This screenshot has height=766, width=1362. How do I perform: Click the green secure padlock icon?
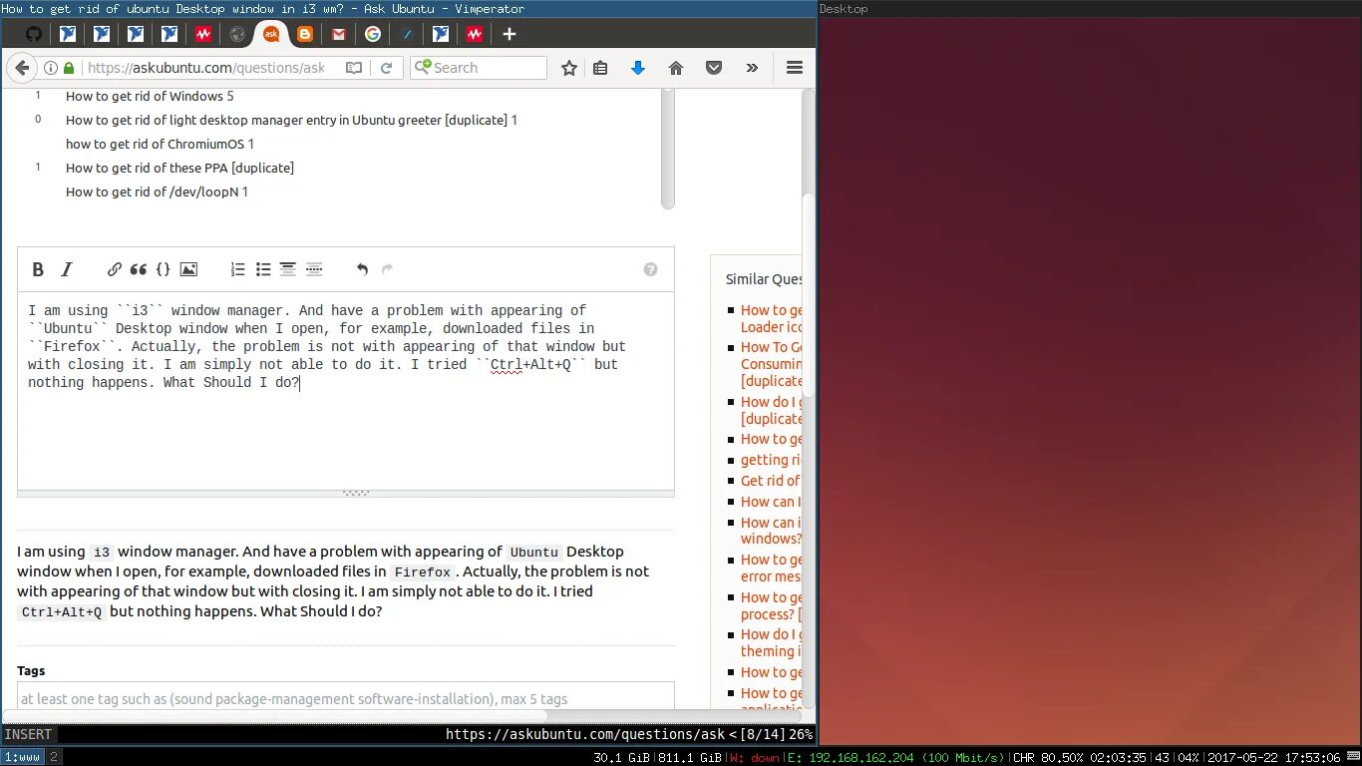(69, 68)
